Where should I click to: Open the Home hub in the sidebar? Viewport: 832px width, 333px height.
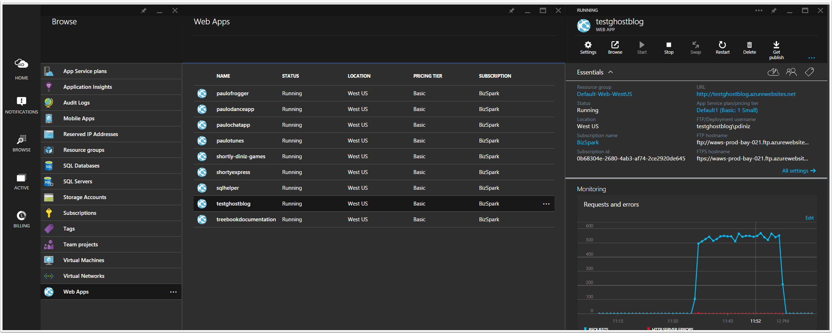(22, 69)
